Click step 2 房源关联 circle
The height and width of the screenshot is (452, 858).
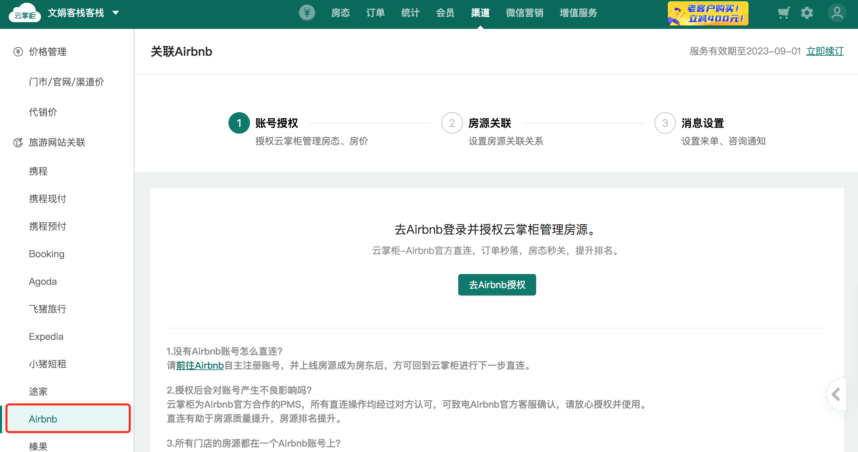click(x=452, y=123)
